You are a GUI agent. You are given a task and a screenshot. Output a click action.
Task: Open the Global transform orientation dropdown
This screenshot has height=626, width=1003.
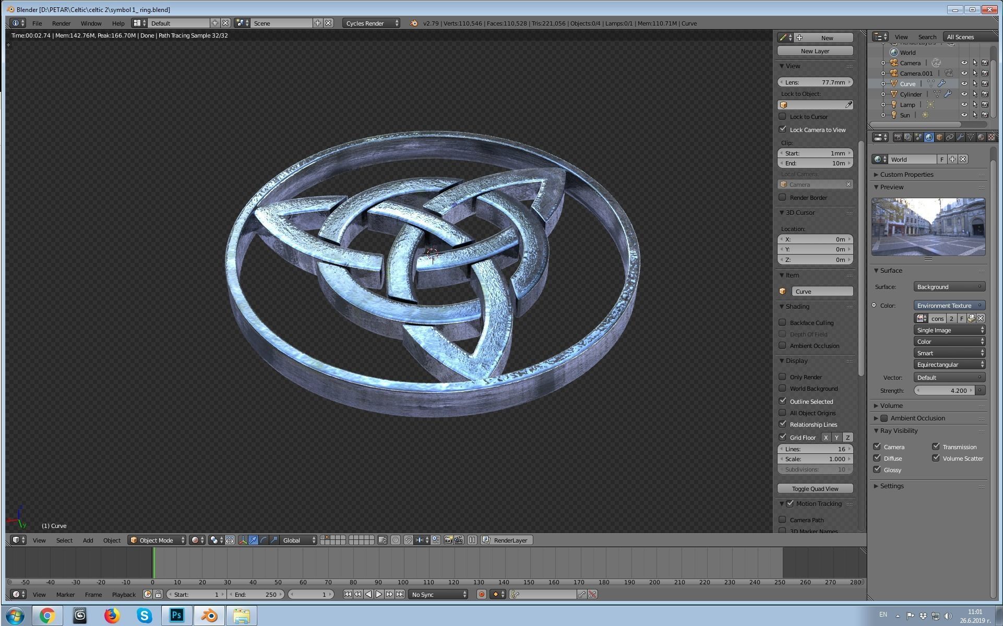tap(299, 540)
